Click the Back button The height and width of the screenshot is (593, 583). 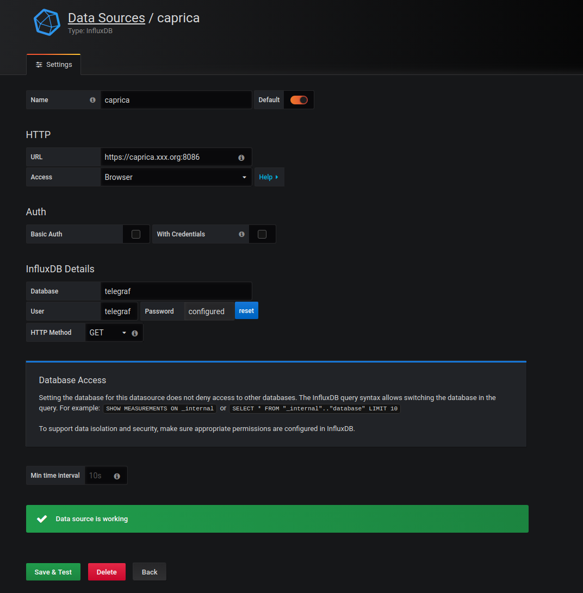coord(150,572)
